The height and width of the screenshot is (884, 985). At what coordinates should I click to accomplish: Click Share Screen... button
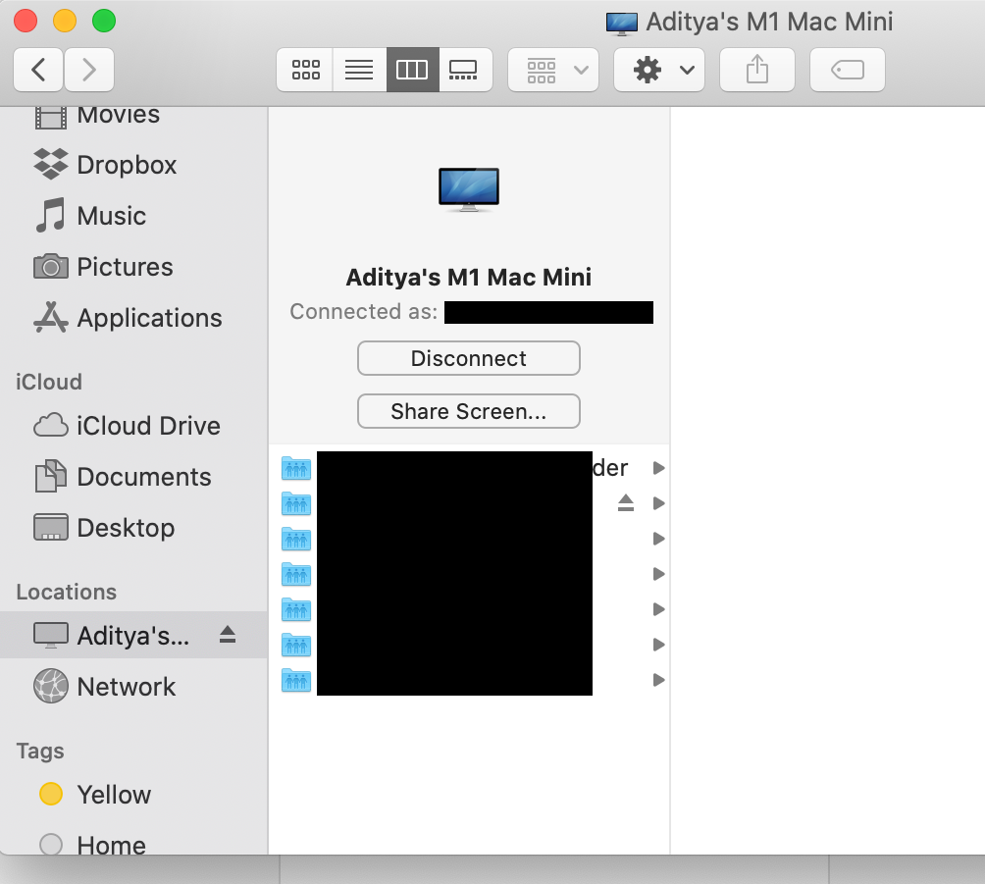click(469, 411)
